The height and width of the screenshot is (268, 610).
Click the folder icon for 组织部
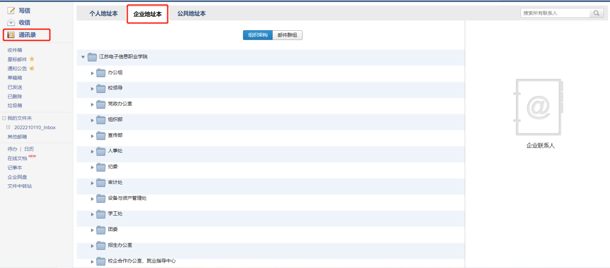pyautogui.click(x=101, y=120)
